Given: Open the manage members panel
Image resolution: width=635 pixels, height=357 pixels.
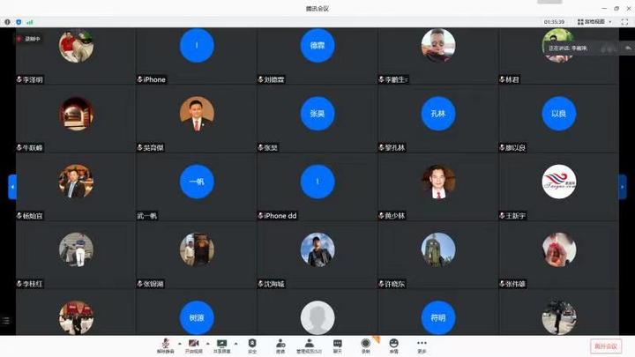Looking at the screenshot, I should click(309, 344).
